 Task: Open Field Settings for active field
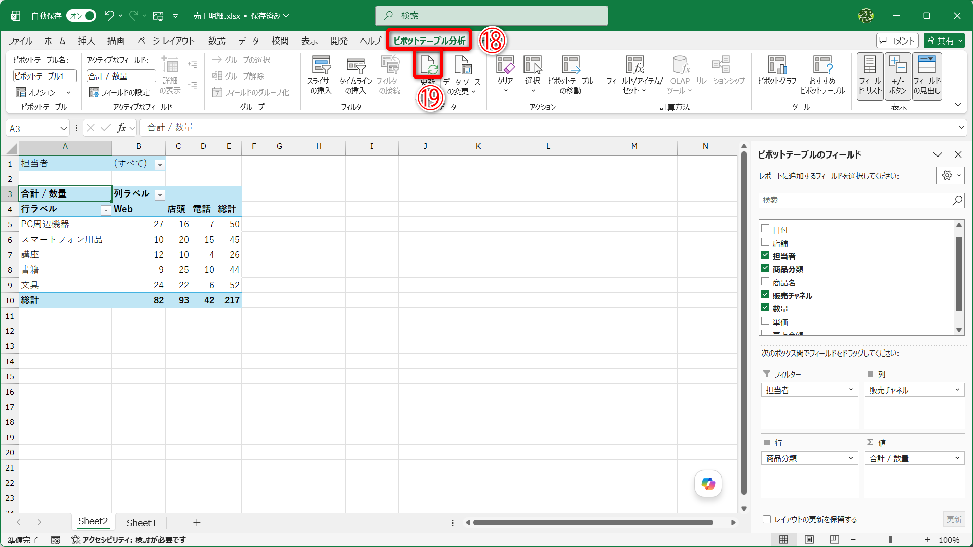click(x=120, y=92)
